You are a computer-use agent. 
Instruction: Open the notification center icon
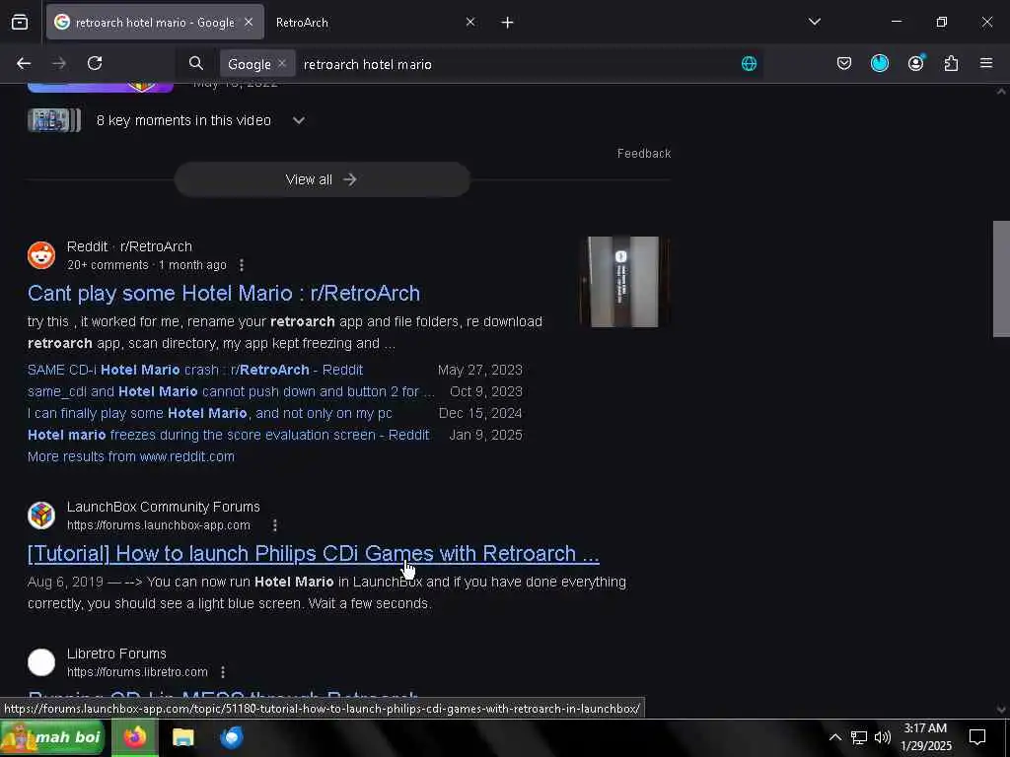click(x=977, y=737)
